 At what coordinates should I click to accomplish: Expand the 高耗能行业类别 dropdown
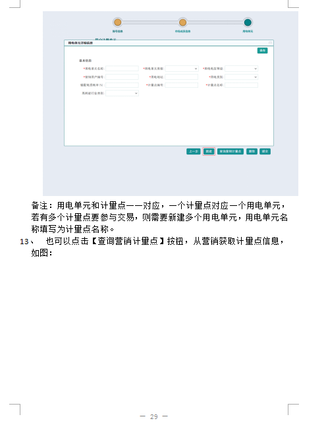click(122, 93)
